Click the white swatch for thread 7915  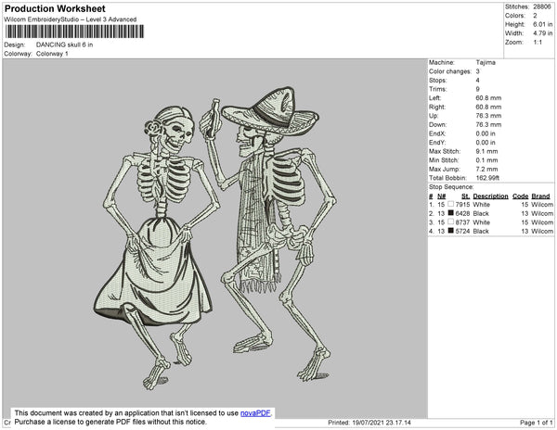451,205
